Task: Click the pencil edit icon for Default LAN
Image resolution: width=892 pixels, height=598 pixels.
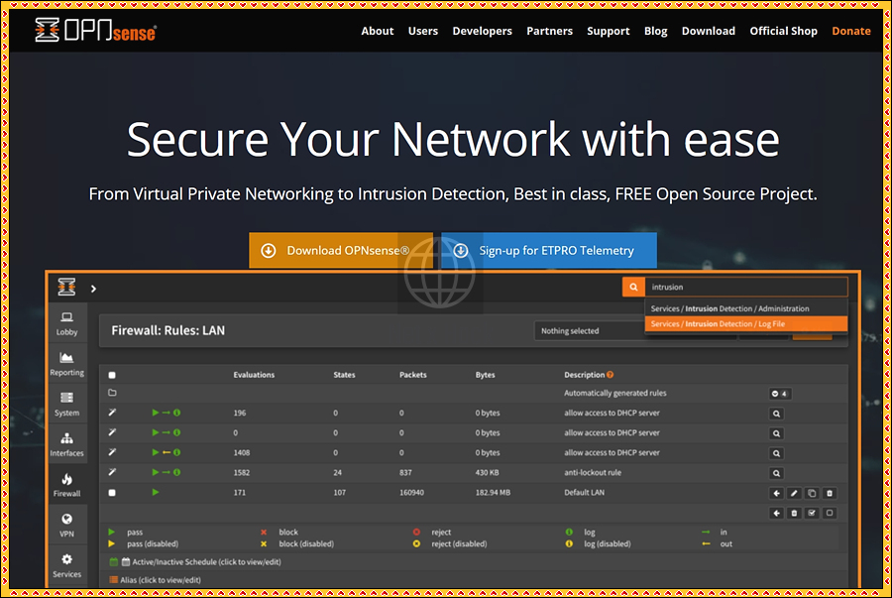Action: 794,493
